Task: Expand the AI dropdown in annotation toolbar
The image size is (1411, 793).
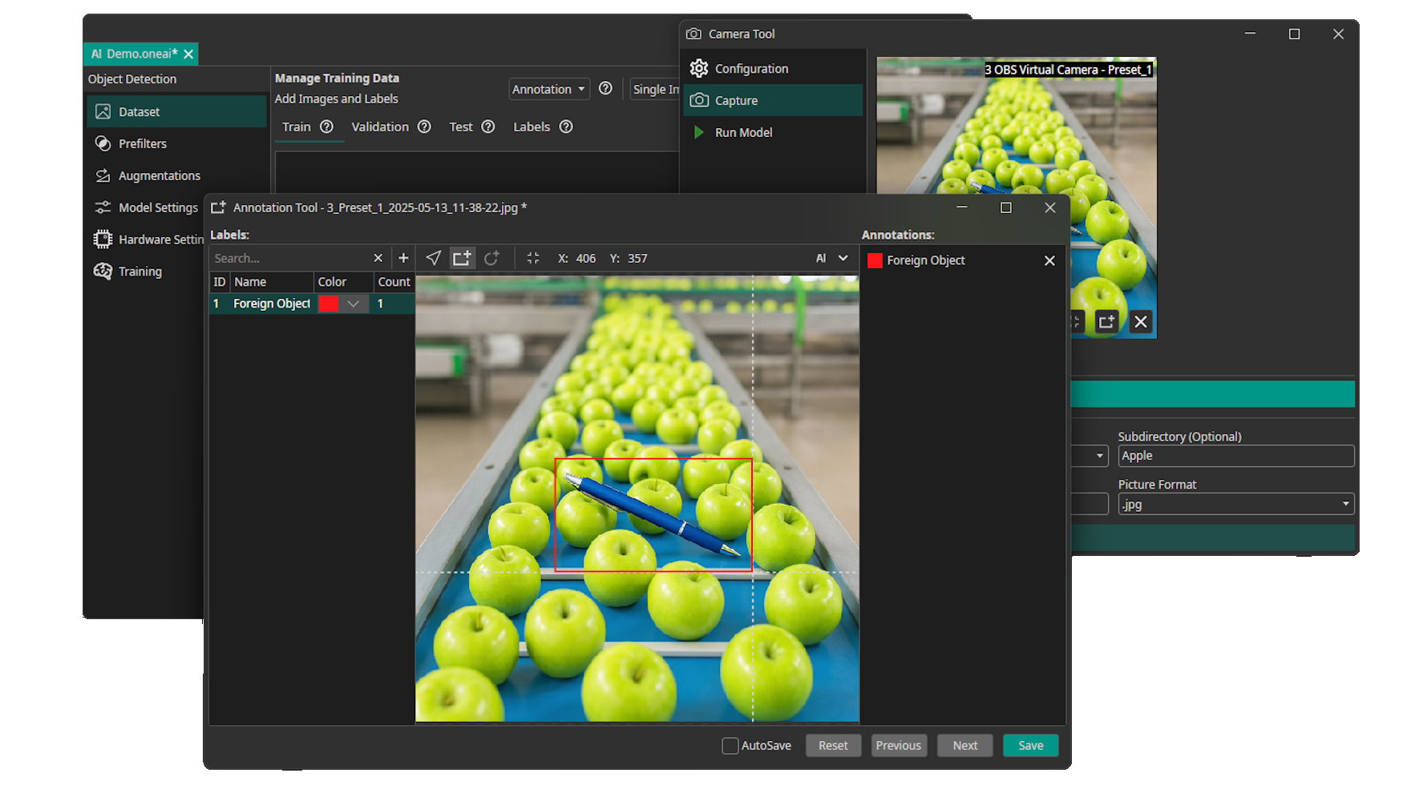Action: (x=831, y=258)
